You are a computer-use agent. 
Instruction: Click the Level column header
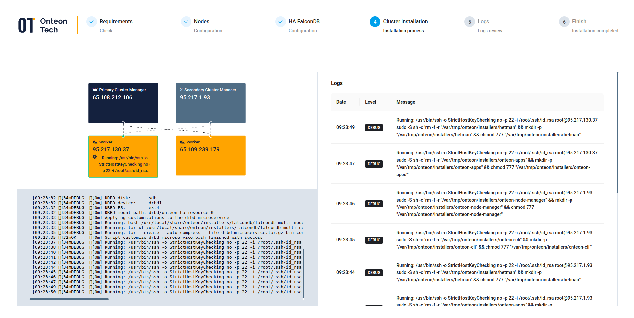coord(370,102)
